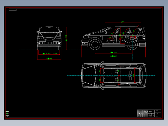Select the revision table at bottom-left margin
Screen dimensions: 168x126
pyautogui.click(x=7, y=114)
